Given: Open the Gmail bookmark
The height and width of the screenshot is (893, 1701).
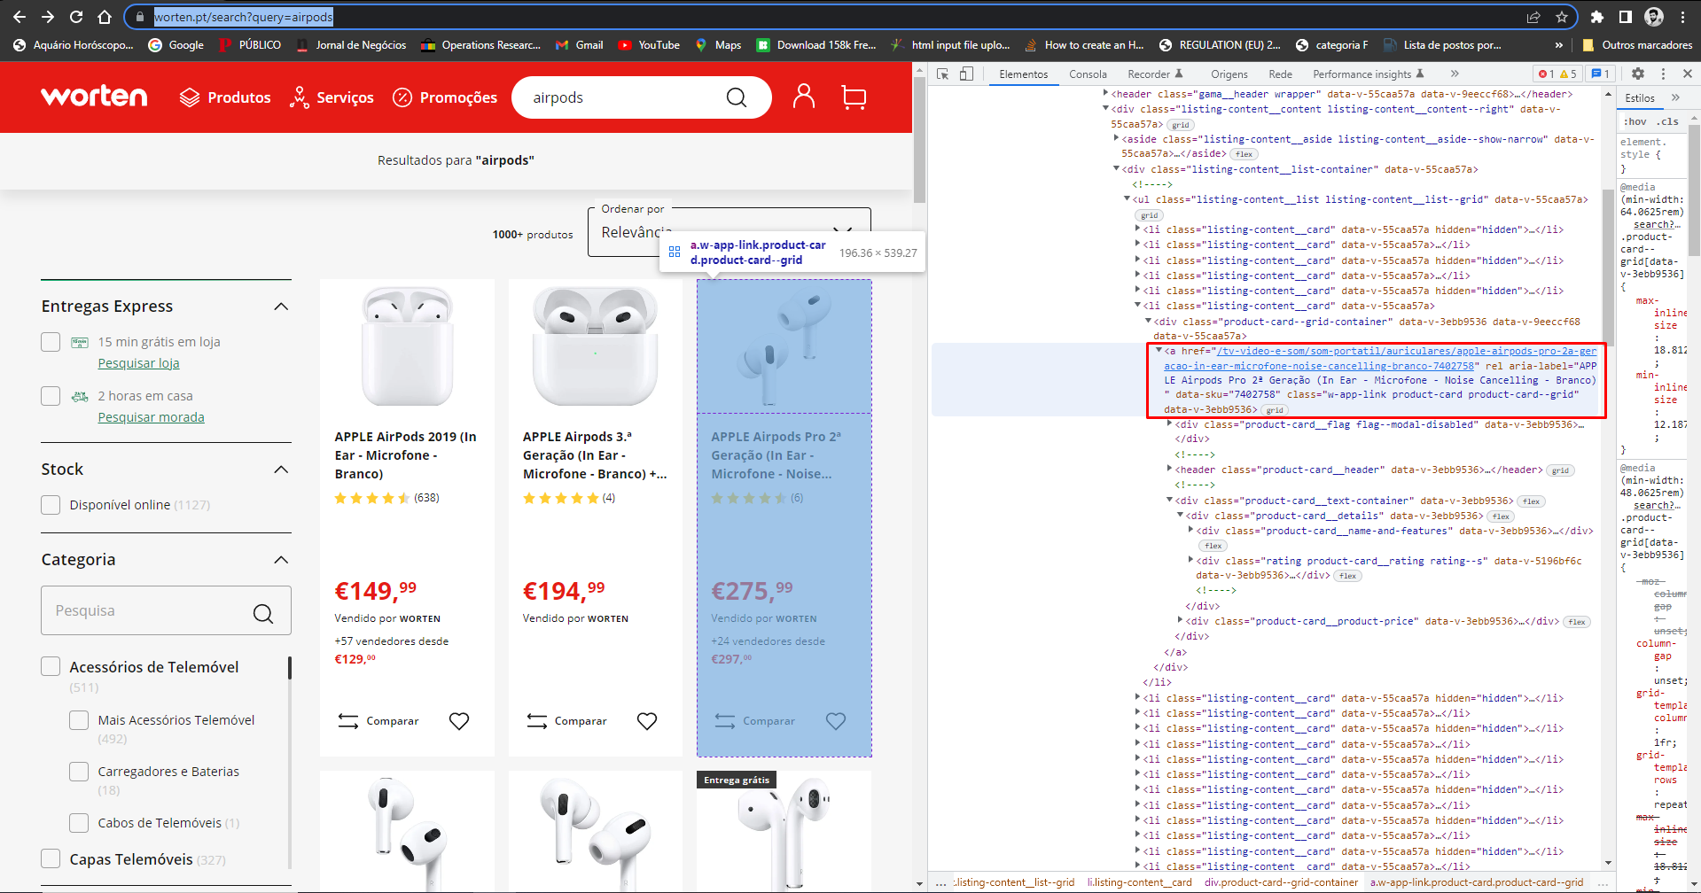Looking at the screenshot, I should tap(579, 45).
